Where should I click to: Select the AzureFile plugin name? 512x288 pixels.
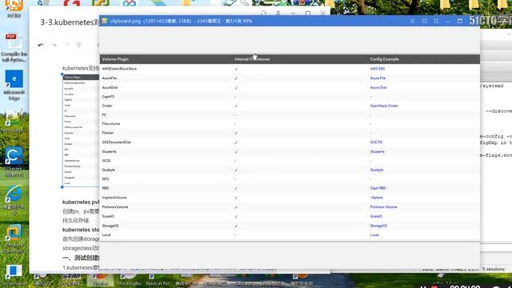tap(109, 78)
